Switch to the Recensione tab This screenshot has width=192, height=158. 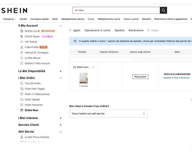[136, 30]
